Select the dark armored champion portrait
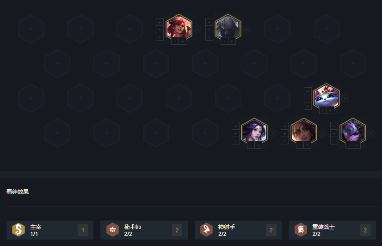Screen dimensions: 382x246 click(228, 28)
